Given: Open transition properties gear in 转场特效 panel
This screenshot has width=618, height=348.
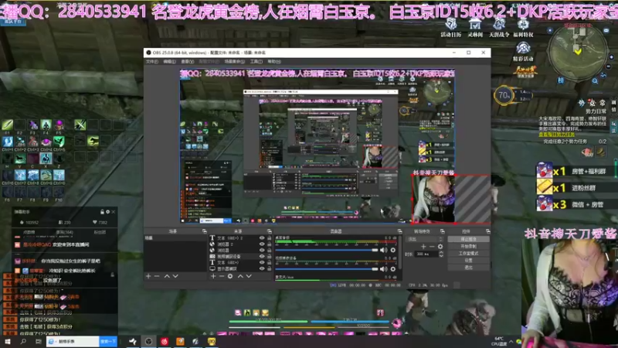Looking at the screenshot, I should pos(440,247).
